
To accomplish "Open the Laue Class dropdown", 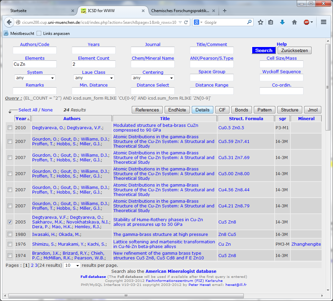I will 94,78.
